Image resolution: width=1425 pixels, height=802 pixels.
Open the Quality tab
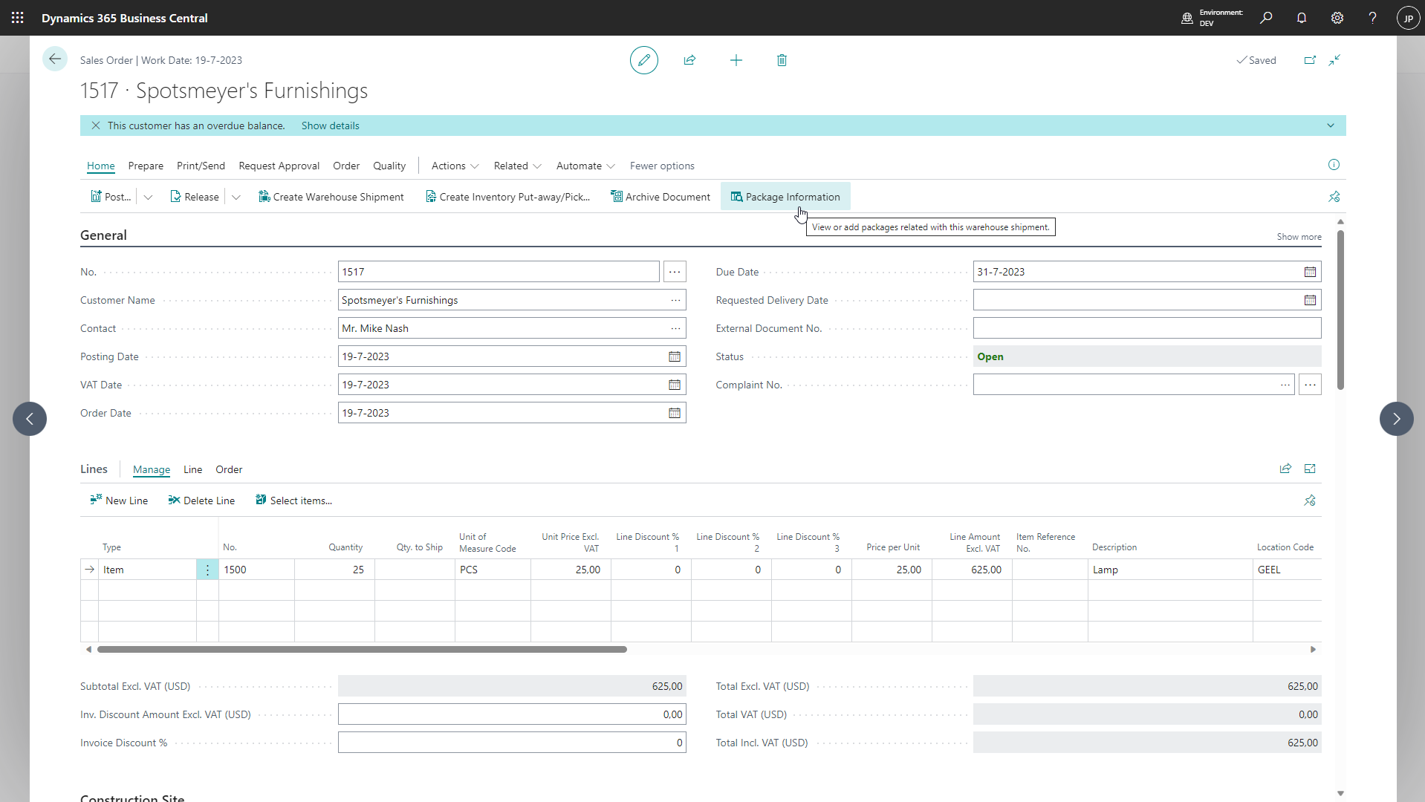389,166
